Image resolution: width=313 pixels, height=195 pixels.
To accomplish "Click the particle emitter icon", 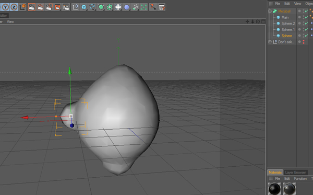I will pyautogui.click(x=135, y=7).
